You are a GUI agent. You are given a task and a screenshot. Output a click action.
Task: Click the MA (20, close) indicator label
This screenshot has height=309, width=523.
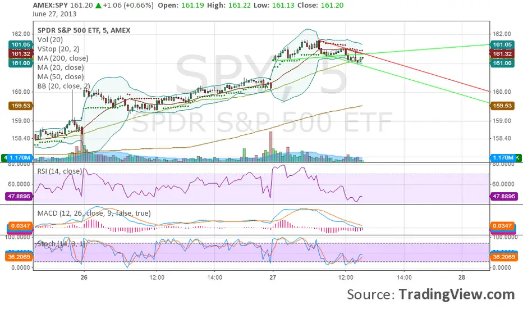61,67
